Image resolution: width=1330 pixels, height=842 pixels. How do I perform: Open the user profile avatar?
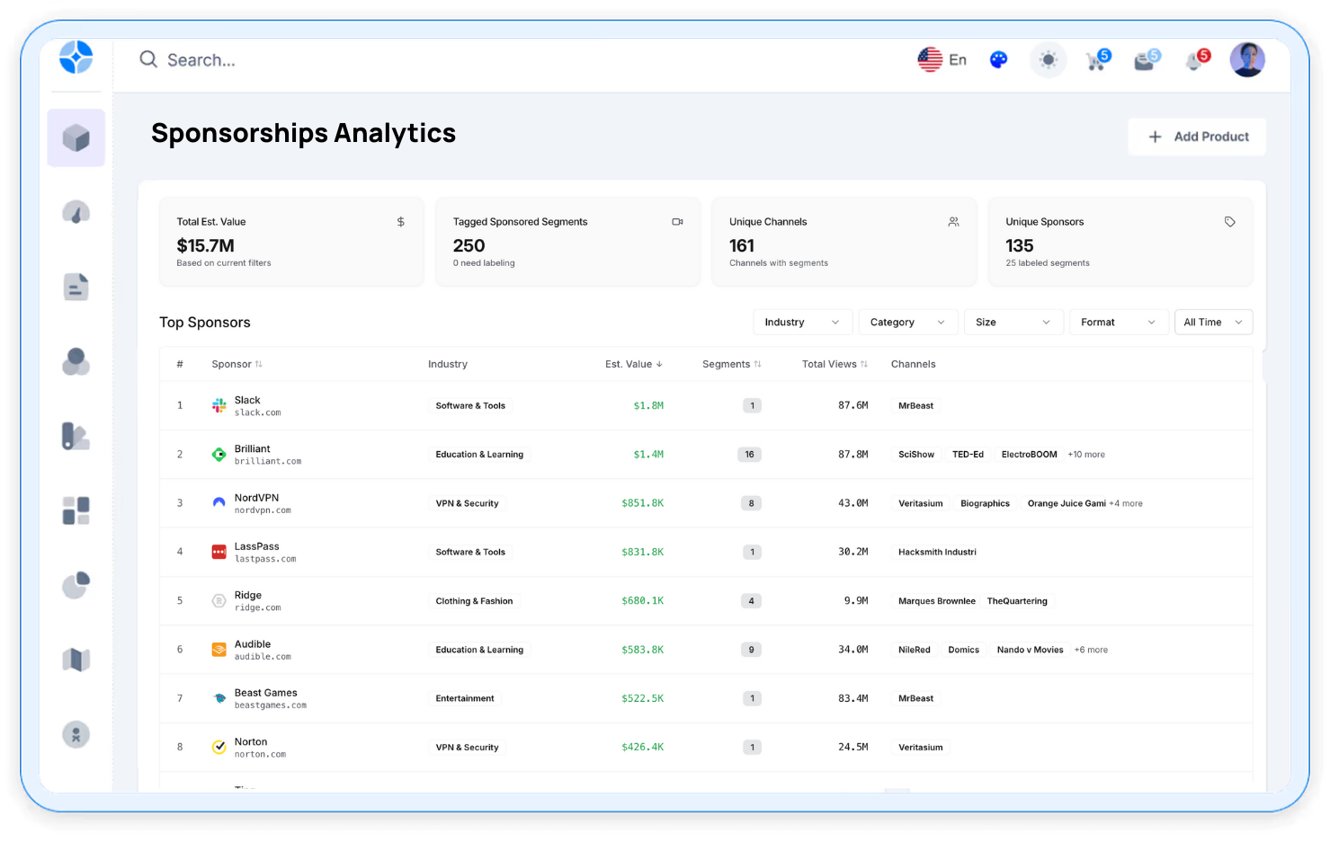pyautogui.click(x=1247, y=59)
